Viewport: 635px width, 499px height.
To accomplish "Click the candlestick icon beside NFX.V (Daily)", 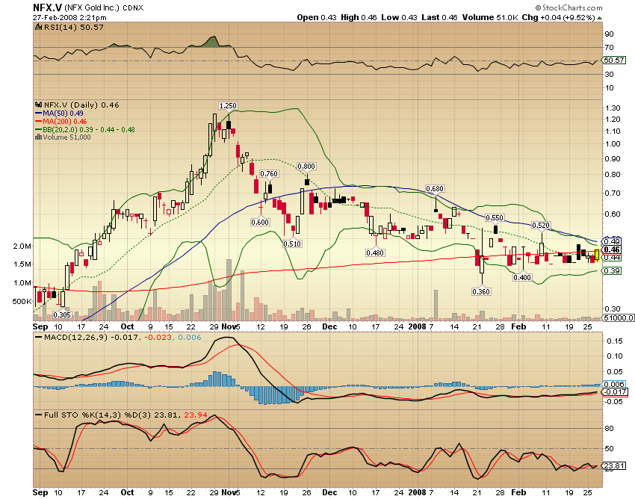I will click(38, 103).
